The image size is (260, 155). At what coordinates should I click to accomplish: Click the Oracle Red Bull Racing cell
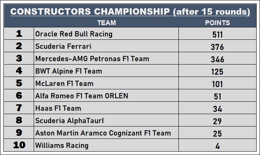pyautogui.click(x=106, y=34)
